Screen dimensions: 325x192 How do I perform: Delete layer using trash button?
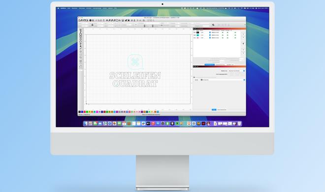coord(243,43)
